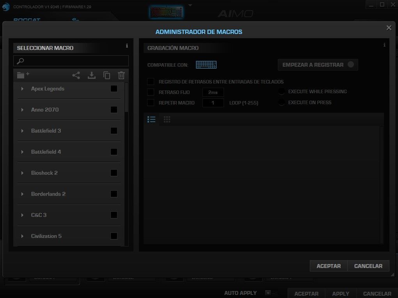Image resolution: width=398 pixels, height=298 pixels.
Task: Click the share macro icon
Action: [x=76, y=75]
